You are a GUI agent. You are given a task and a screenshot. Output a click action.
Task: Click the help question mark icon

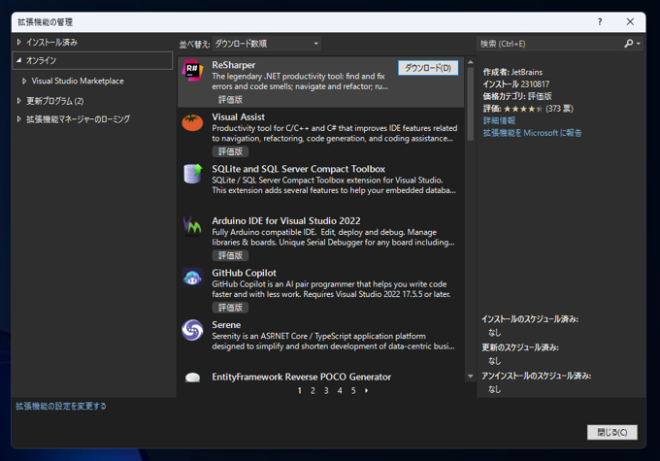(600, 22)
